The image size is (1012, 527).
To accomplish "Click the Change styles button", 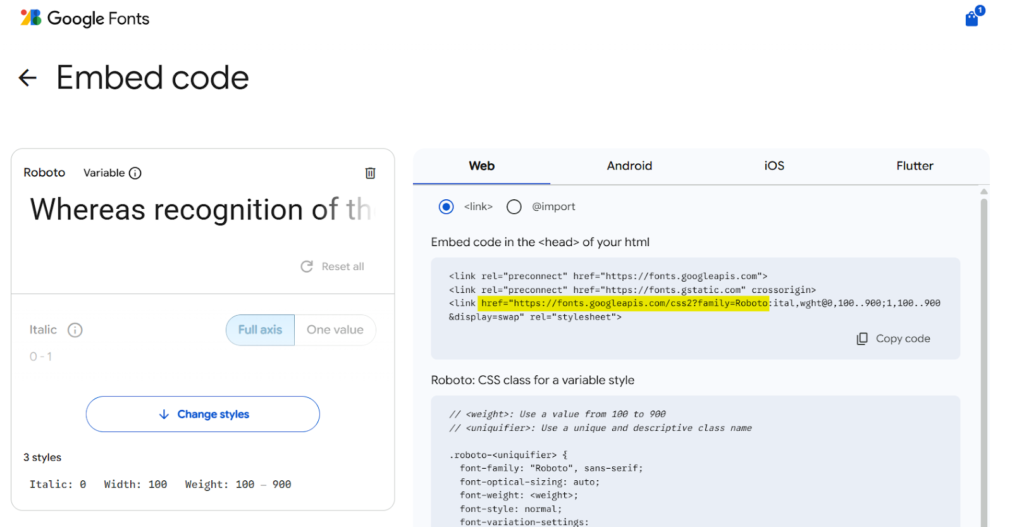I will point(203,414).
